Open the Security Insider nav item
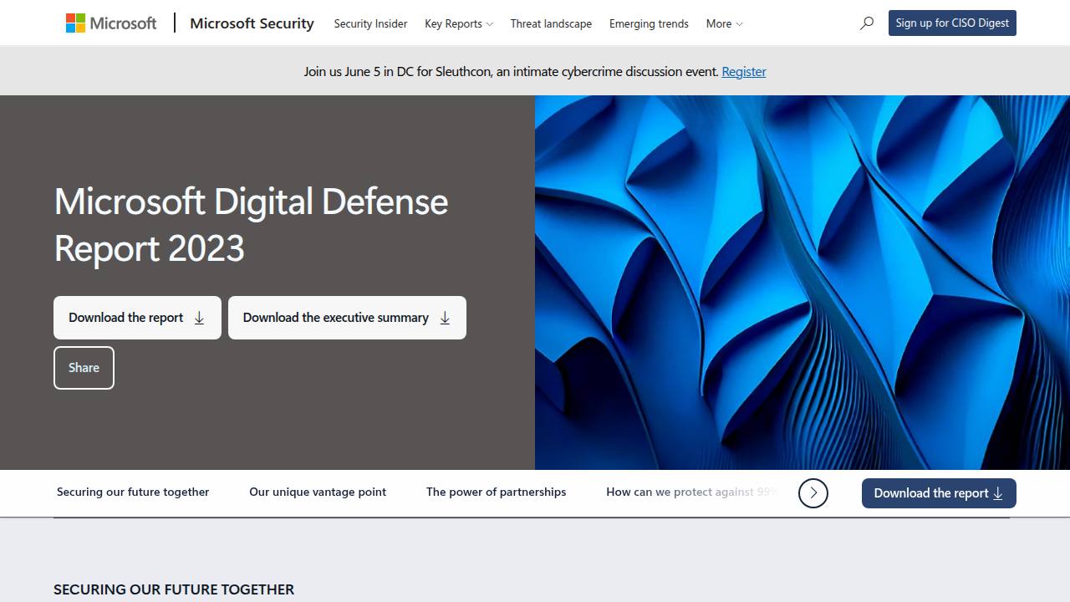 pos(370,23)
